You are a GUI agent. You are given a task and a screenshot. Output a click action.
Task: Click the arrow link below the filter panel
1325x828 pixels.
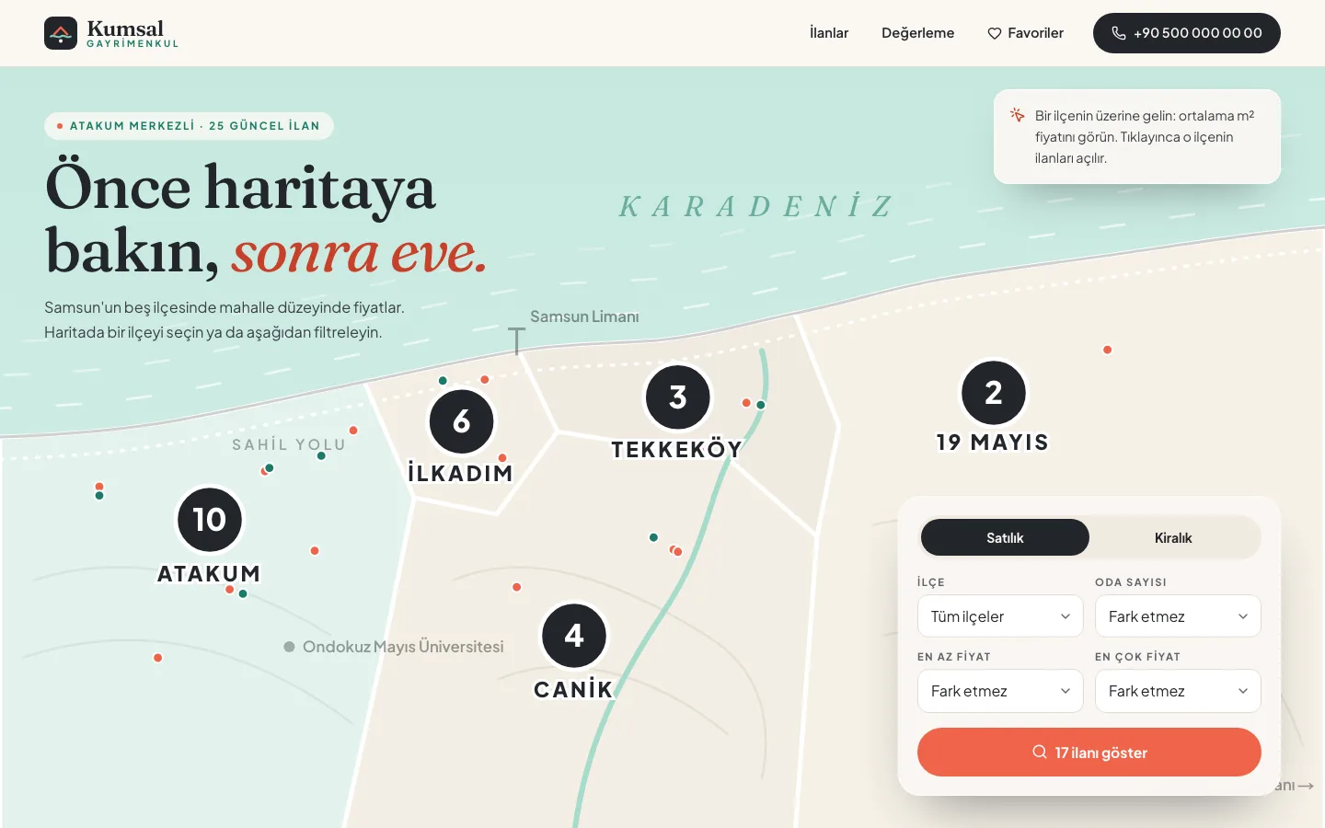point(1295,786)
